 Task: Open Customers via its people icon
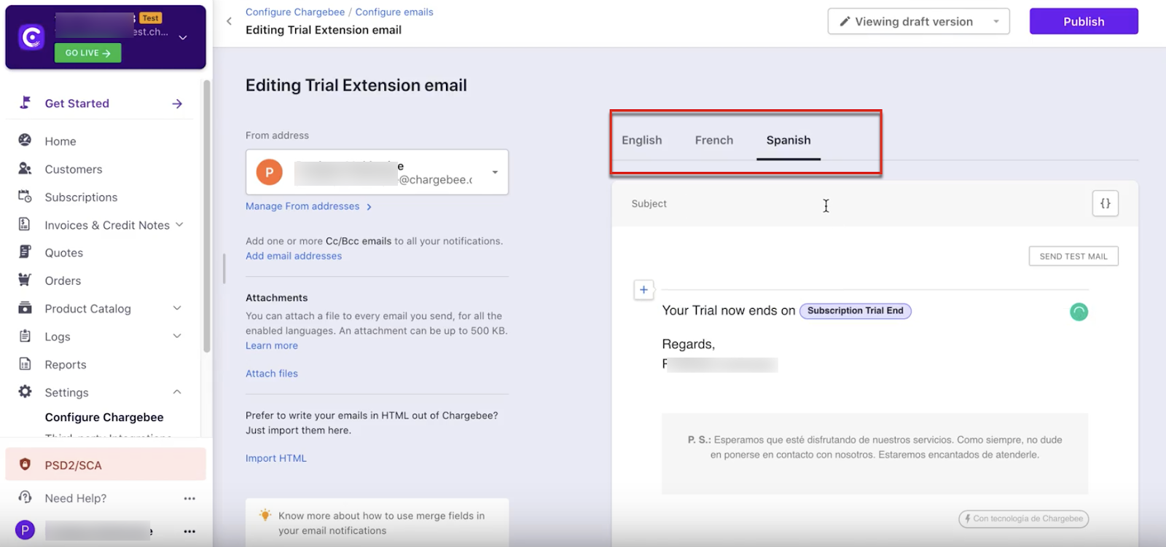[25, 169]
